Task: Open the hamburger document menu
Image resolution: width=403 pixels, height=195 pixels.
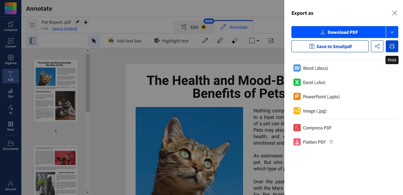Action: [32, 25]
